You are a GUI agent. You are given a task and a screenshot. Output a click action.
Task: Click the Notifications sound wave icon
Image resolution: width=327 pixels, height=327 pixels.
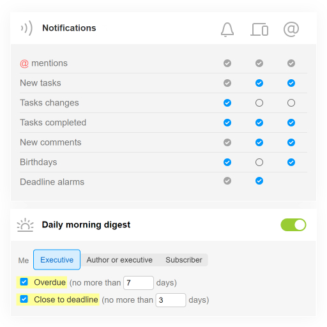pos(27,28)
